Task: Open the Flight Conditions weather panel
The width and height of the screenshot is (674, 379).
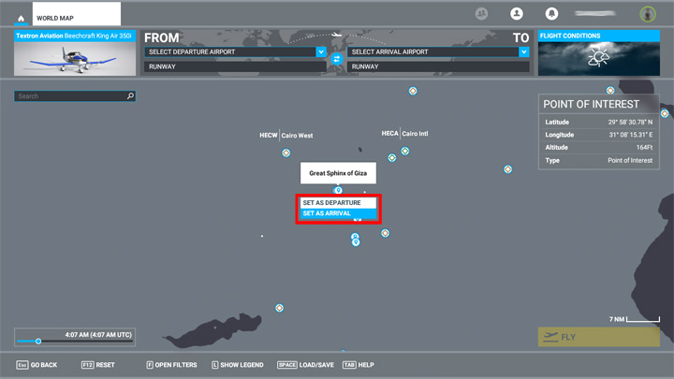Action: coord(596,56)
